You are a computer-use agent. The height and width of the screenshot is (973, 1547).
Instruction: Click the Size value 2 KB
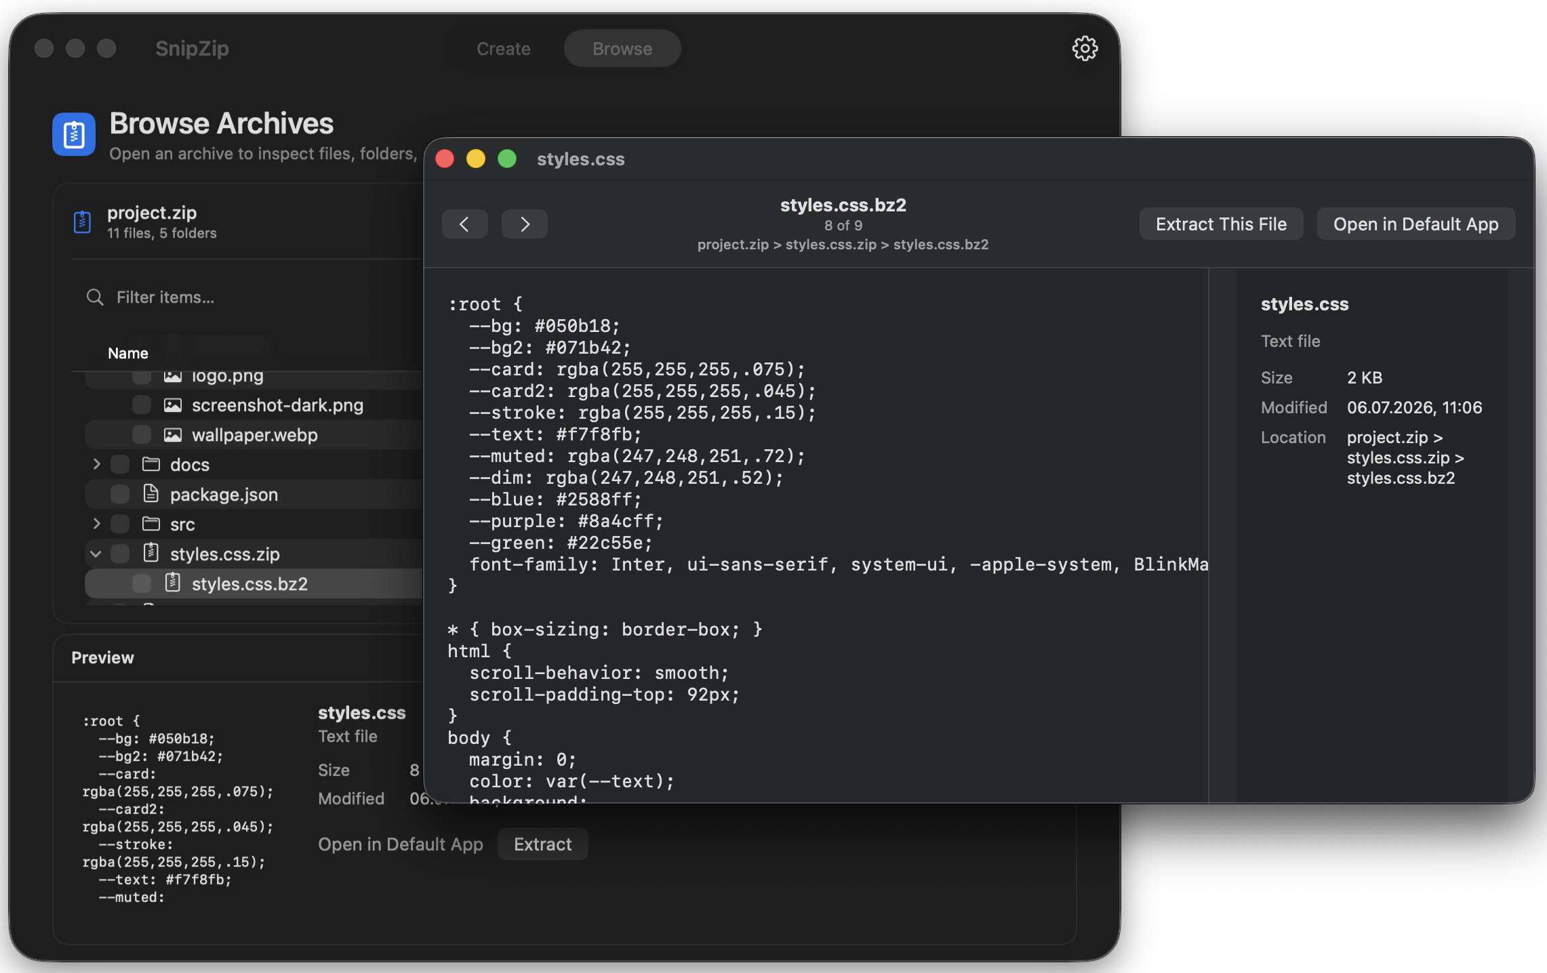[x=1364, y=377]
